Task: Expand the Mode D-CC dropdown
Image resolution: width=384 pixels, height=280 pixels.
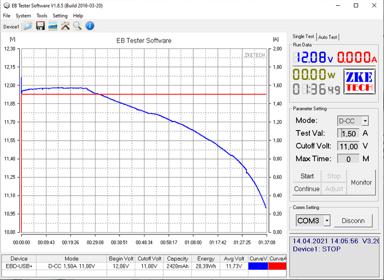Action: click(365, 121)
